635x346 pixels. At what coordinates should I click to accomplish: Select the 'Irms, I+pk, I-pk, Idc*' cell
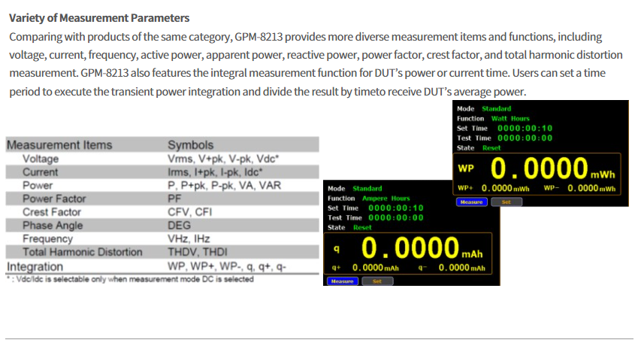[x=215, y=172]
